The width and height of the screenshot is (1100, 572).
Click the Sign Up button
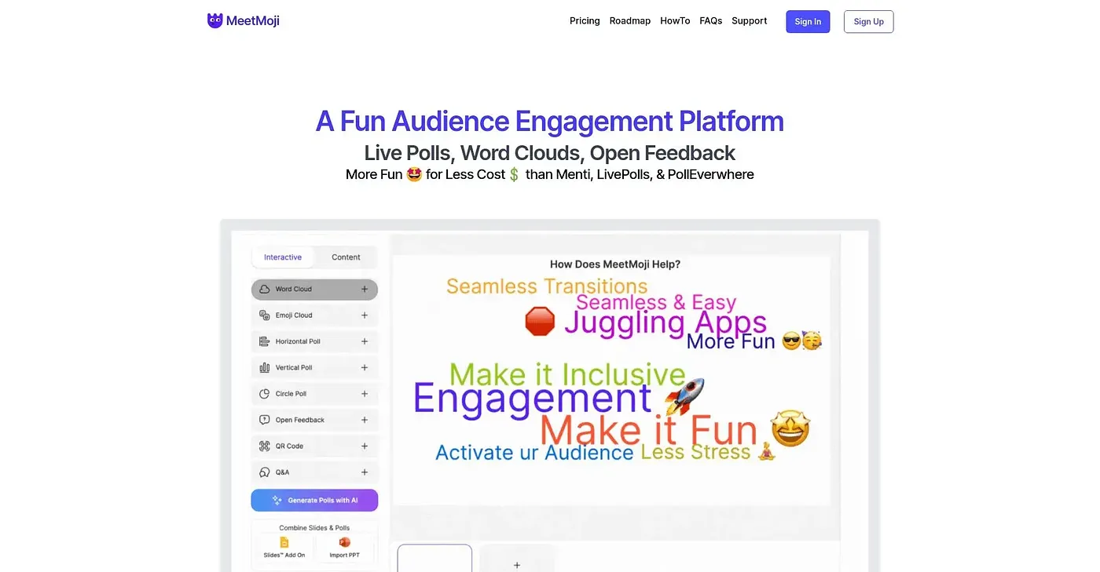coord(868,21)
